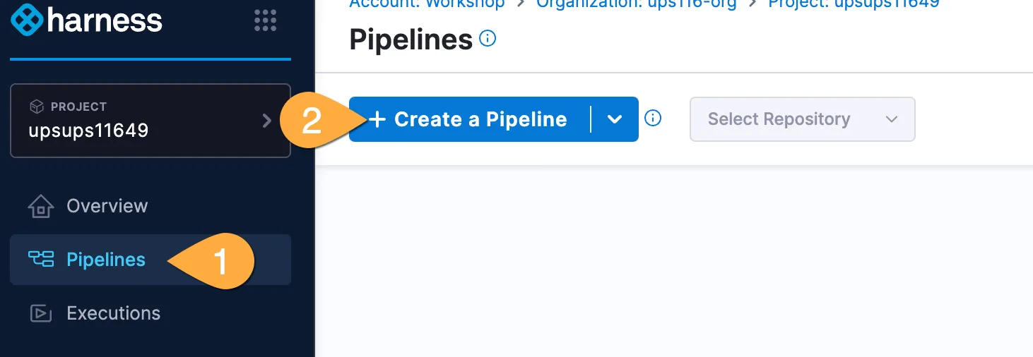Go to Overview in the sidebar
Viewport: 1033px width, 357px height.
107,206
